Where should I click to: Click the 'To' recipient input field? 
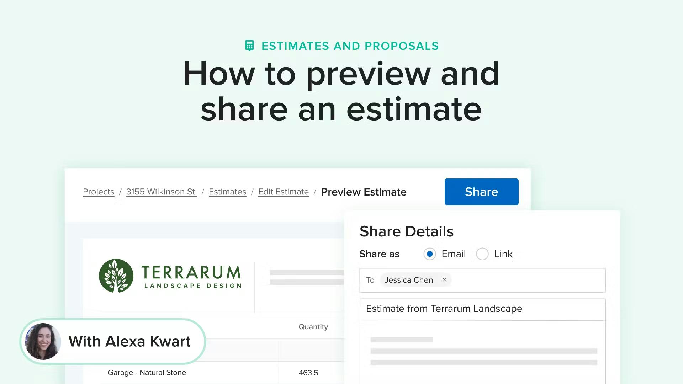pyautogui.click(x=482, y=280)
